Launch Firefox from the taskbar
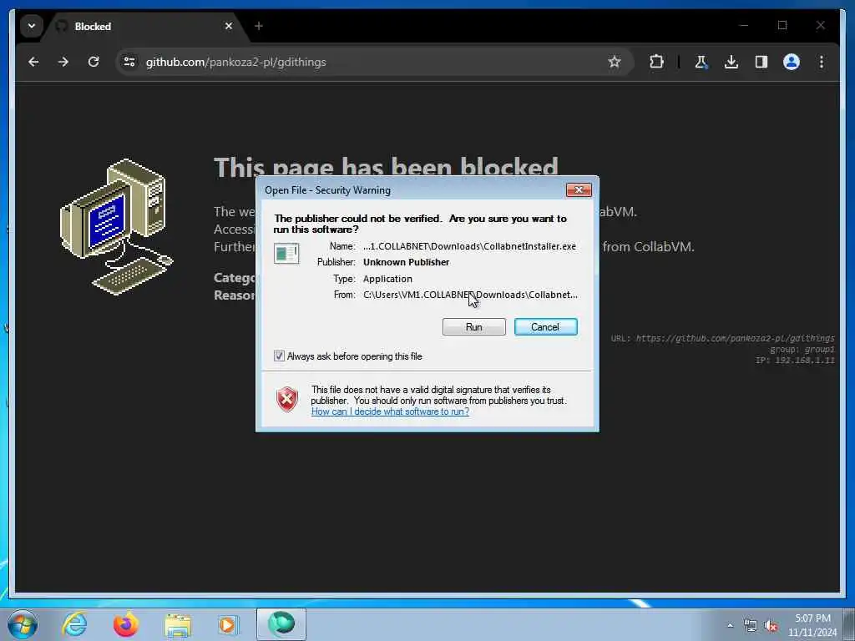Viewport: 855px width, 641px height. [125, 624]
